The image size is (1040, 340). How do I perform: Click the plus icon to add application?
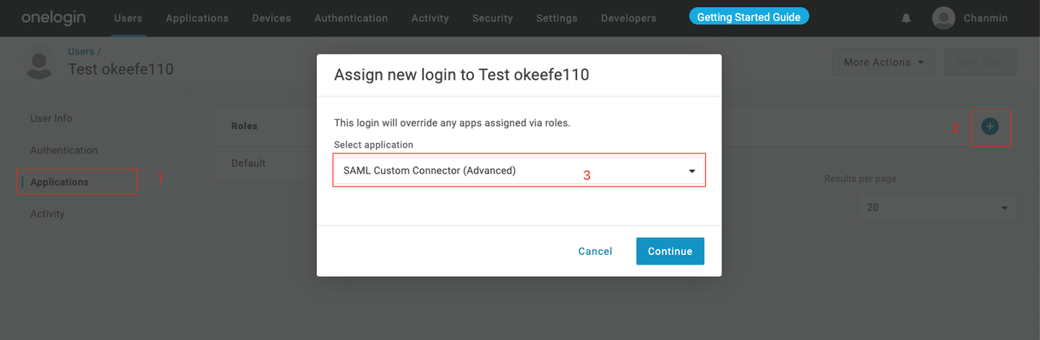pos(990,127)
